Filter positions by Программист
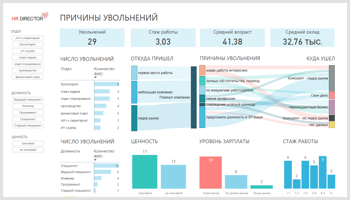The image size is (350, 200). pos(28,112)
